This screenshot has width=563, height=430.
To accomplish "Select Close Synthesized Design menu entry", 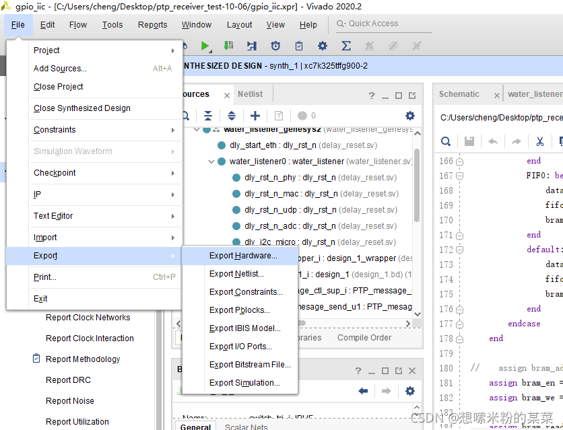I will tap(95, 108).
